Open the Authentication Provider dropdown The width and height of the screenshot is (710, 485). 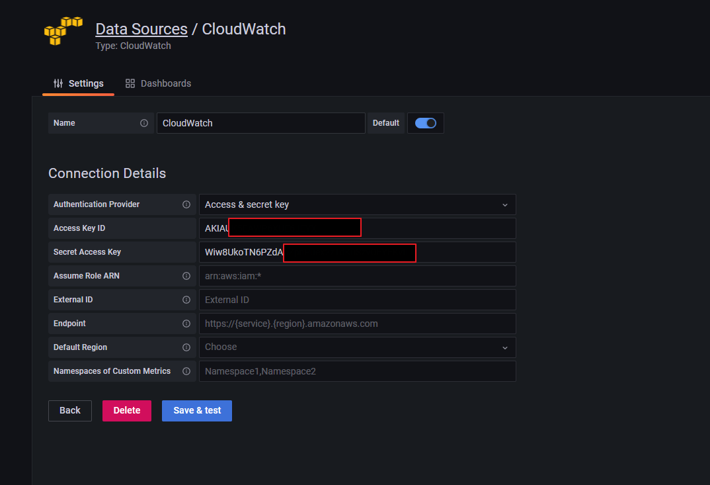pyautogui.click(x=357, y=204)
